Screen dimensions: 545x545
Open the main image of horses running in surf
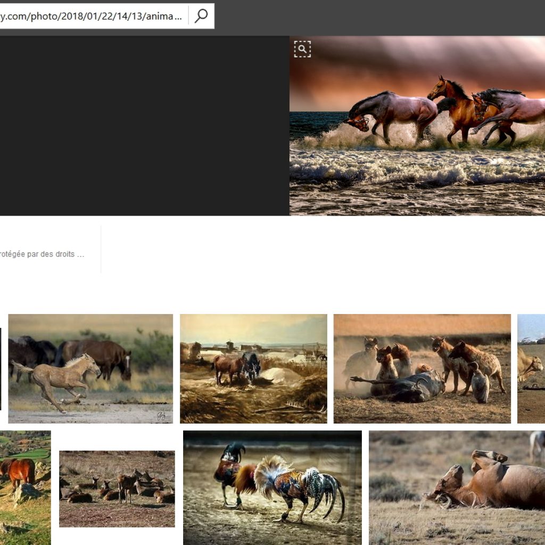(x=417, y=126)
